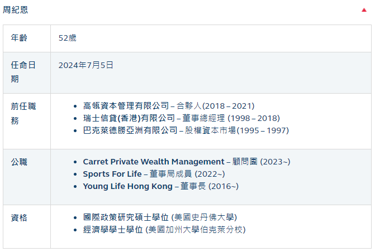Click the 國際政策研究碩士學位 qualification

pyautogui.click(x=126, y=217)
